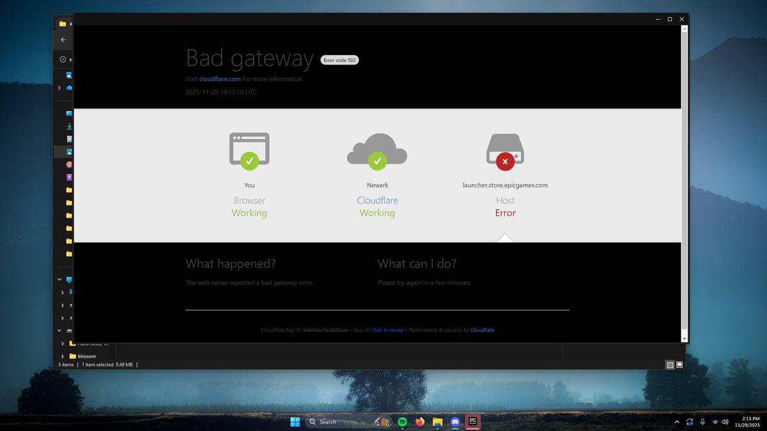The width and height of the screenshot is (767, 431).
Task: Expand the blossom folder in Explorer tree
Action: 63,356
